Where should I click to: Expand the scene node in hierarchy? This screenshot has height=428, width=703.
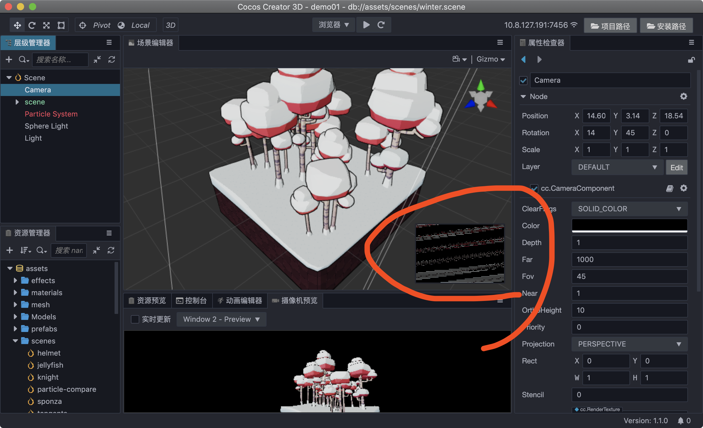coord(17,102)
